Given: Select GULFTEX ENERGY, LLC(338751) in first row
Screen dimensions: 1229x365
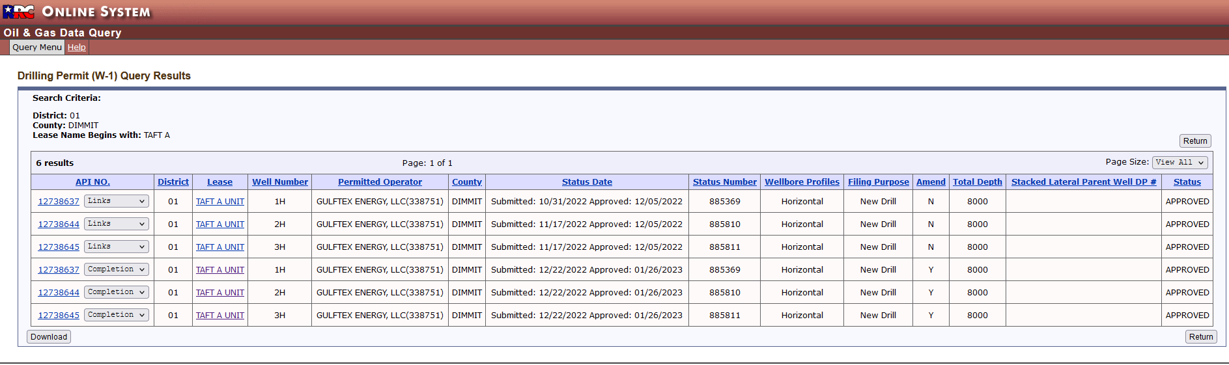Looking at the screenshot, I should click(380, 202).
